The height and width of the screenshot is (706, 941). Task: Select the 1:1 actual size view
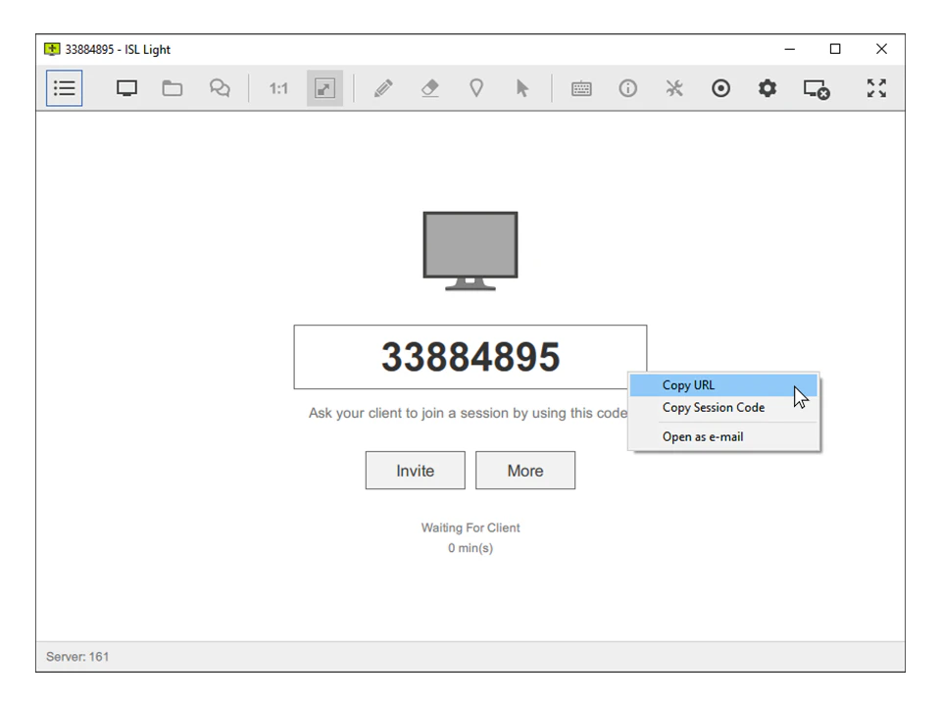coord(278,88)
